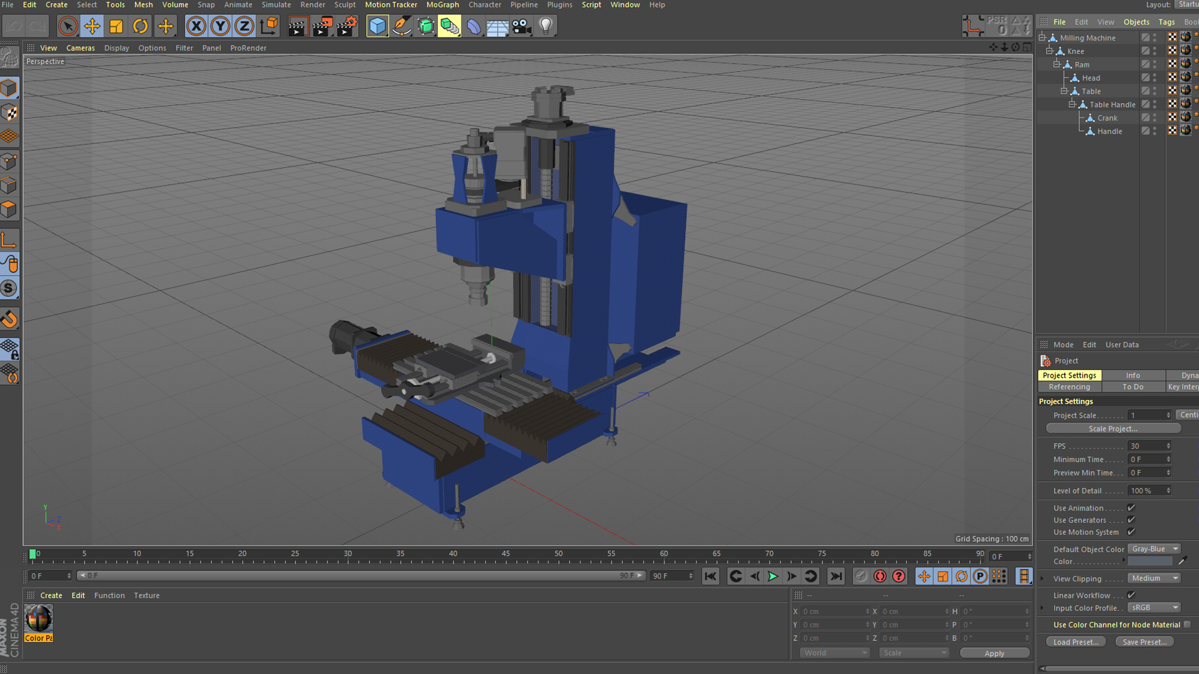Open the MoGraph menu
Viewport: 1199px width, 674px height.
coord(442,4)
